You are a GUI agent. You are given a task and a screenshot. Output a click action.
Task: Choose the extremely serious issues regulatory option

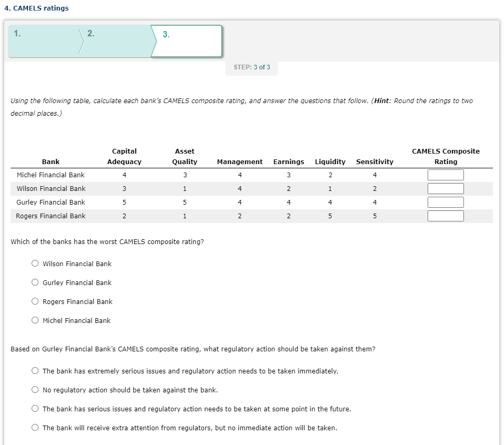(x=35, y=371)
